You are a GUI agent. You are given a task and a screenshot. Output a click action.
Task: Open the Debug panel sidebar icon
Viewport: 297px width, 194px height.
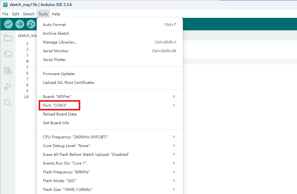click(8, 86)
